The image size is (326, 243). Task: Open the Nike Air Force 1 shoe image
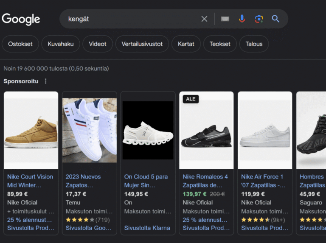(265, 130)
